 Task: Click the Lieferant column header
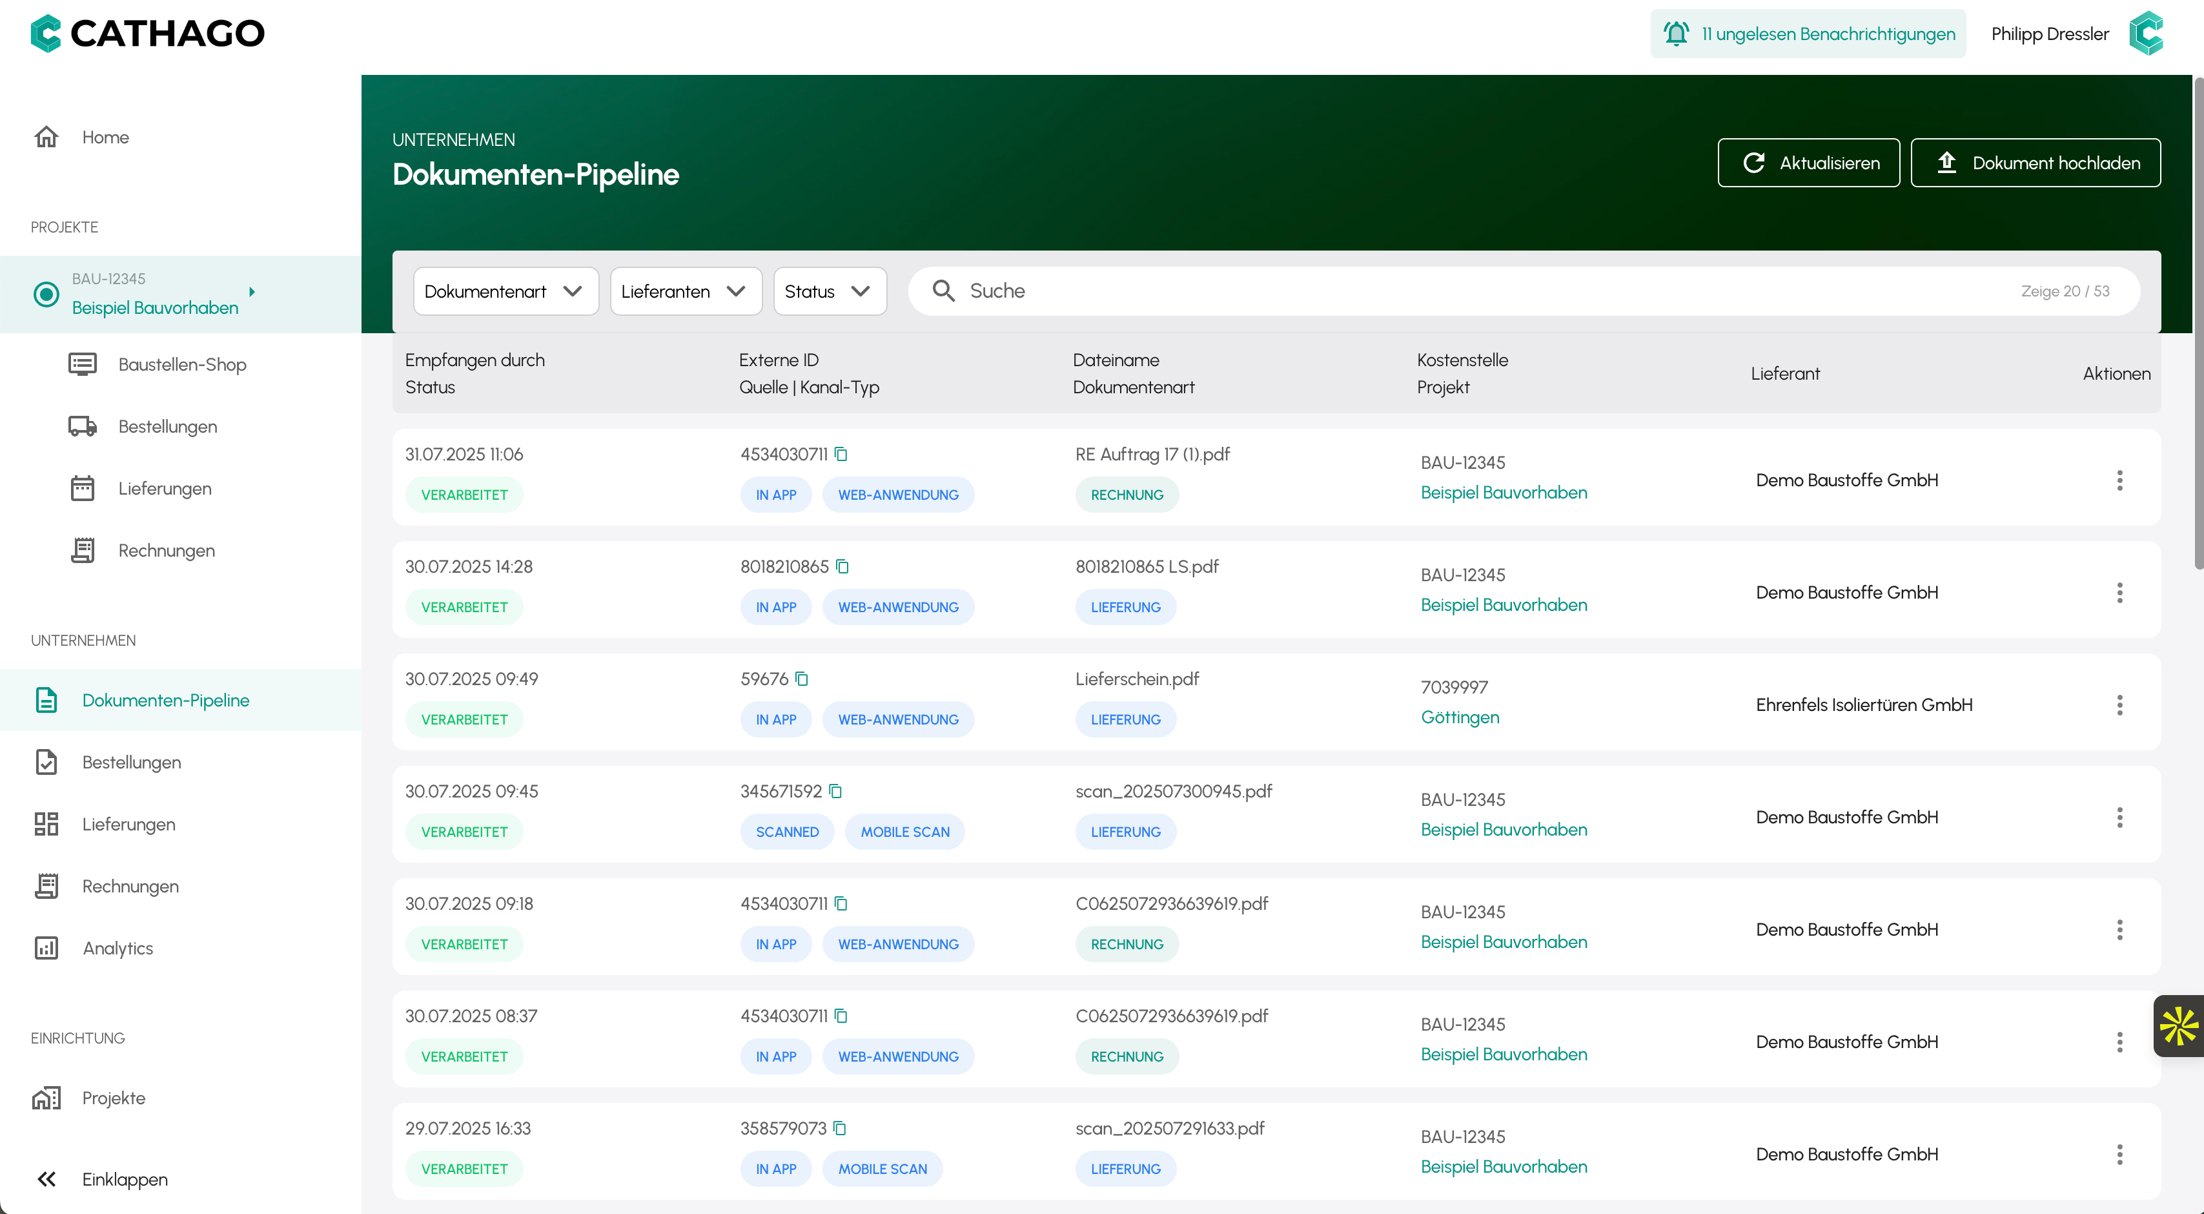(1785, 373)
